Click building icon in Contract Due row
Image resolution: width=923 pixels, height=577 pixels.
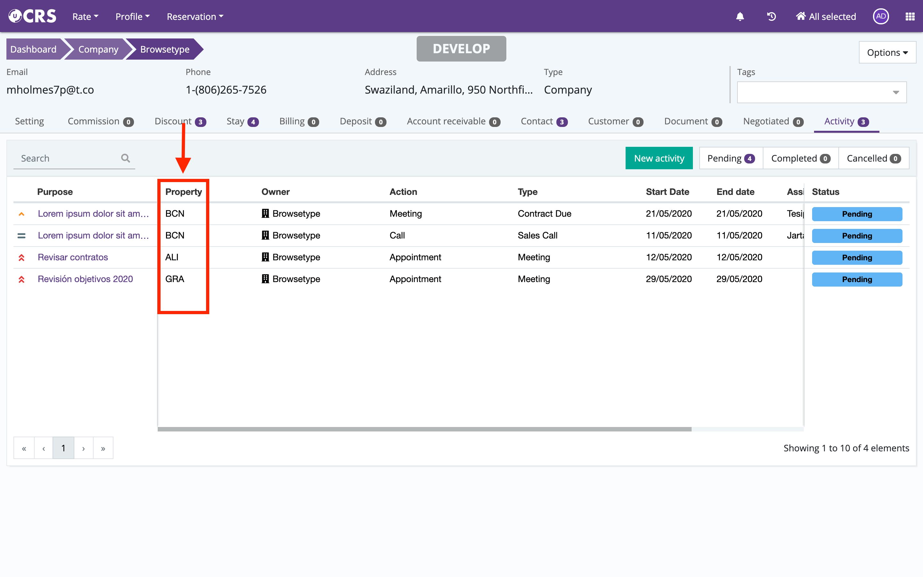pos(265,213)
